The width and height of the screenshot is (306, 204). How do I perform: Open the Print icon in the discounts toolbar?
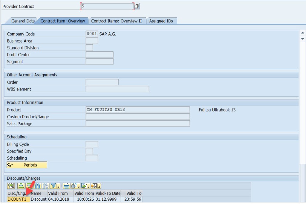(x=66, y=186)
